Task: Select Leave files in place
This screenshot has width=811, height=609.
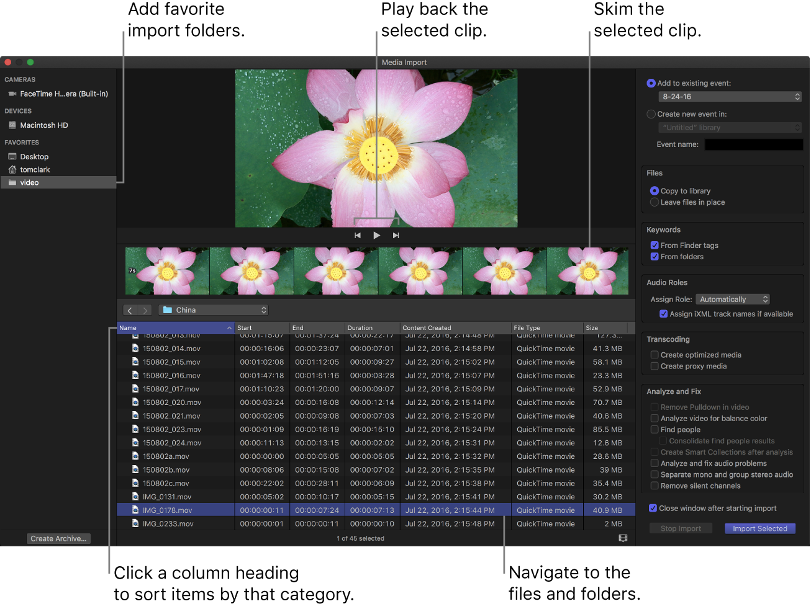Action: pos(655,203)
